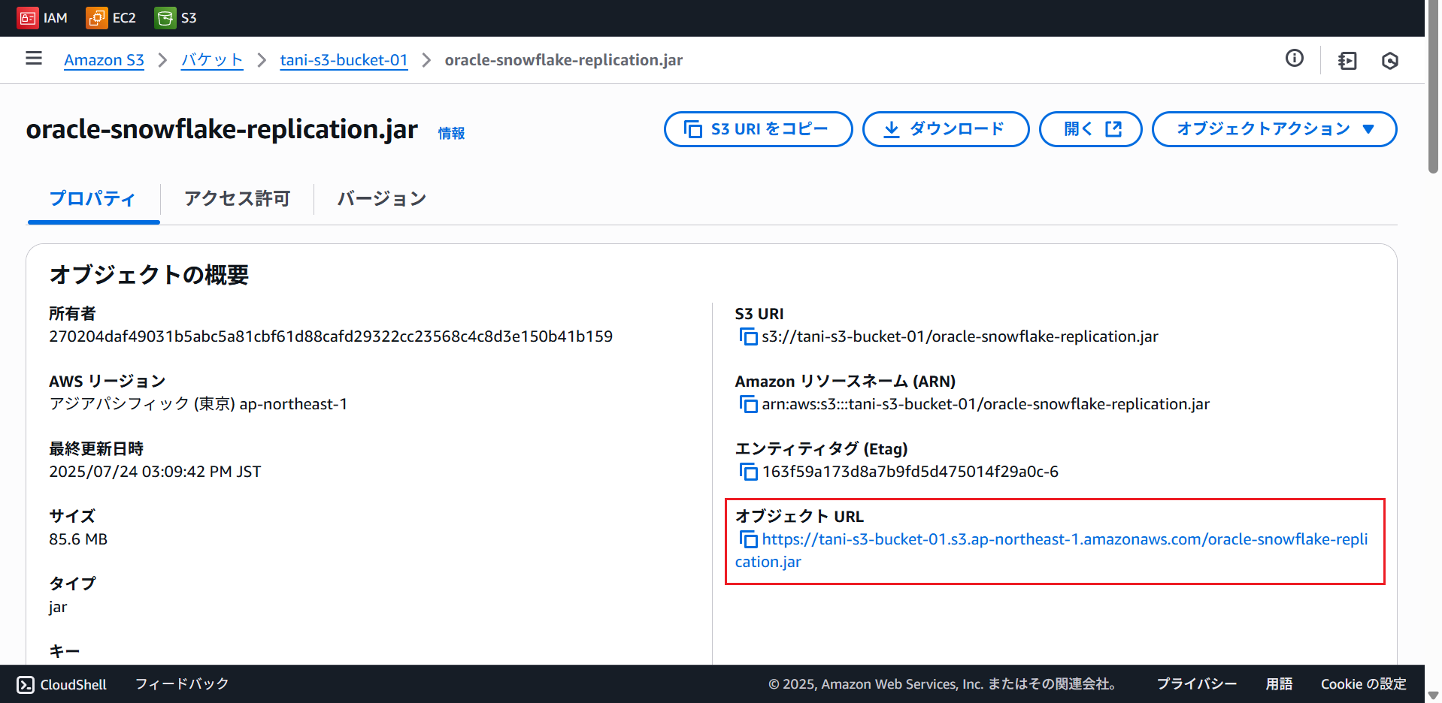This screenshot has width=1442, height=703.
Task: Click the owner ID value 270204daf...
Action: click(331, 336)
